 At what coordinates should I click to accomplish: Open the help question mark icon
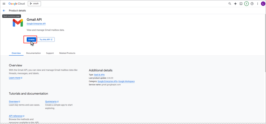[252, 3]
